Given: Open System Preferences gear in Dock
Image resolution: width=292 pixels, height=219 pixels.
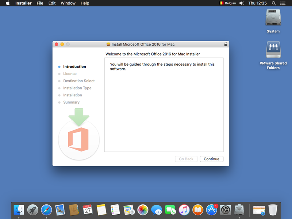Looking at the screenshot, I should pos(226,210).
